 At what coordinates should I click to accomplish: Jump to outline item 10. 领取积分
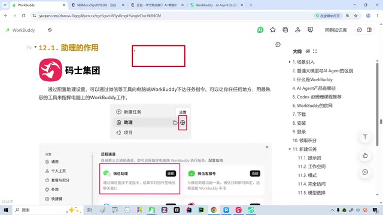point(305,140)
